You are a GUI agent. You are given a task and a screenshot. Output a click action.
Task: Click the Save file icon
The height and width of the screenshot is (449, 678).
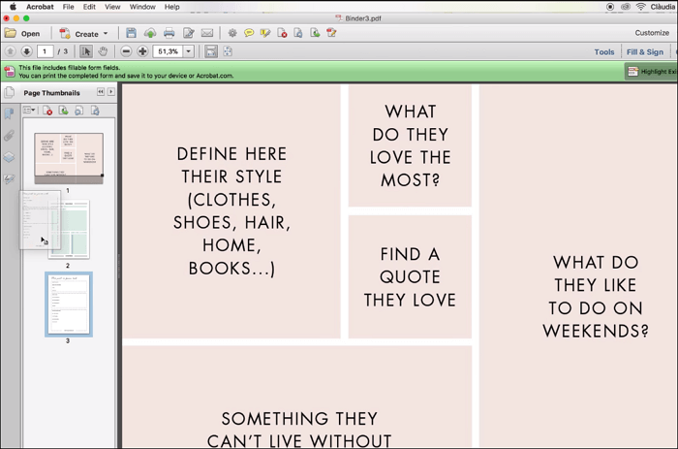[x=132, y=33]
